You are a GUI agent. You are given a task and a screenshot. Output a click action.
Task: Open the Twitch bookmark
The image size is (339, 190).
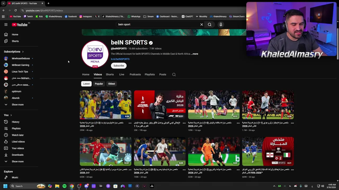coord(28,16)
